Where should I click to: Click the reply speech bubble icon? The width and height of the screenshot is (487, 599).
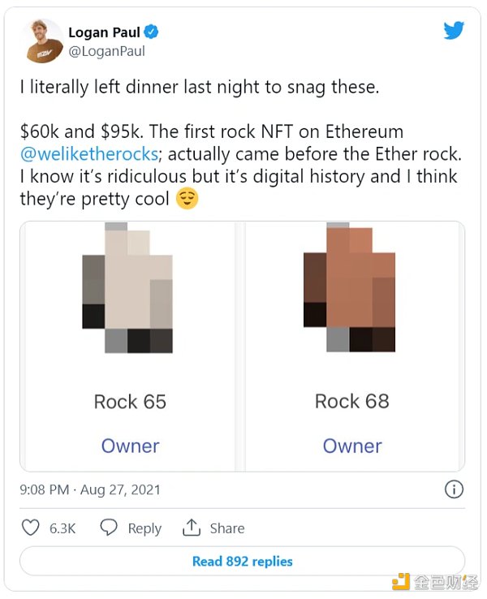(x=109, y=528)
